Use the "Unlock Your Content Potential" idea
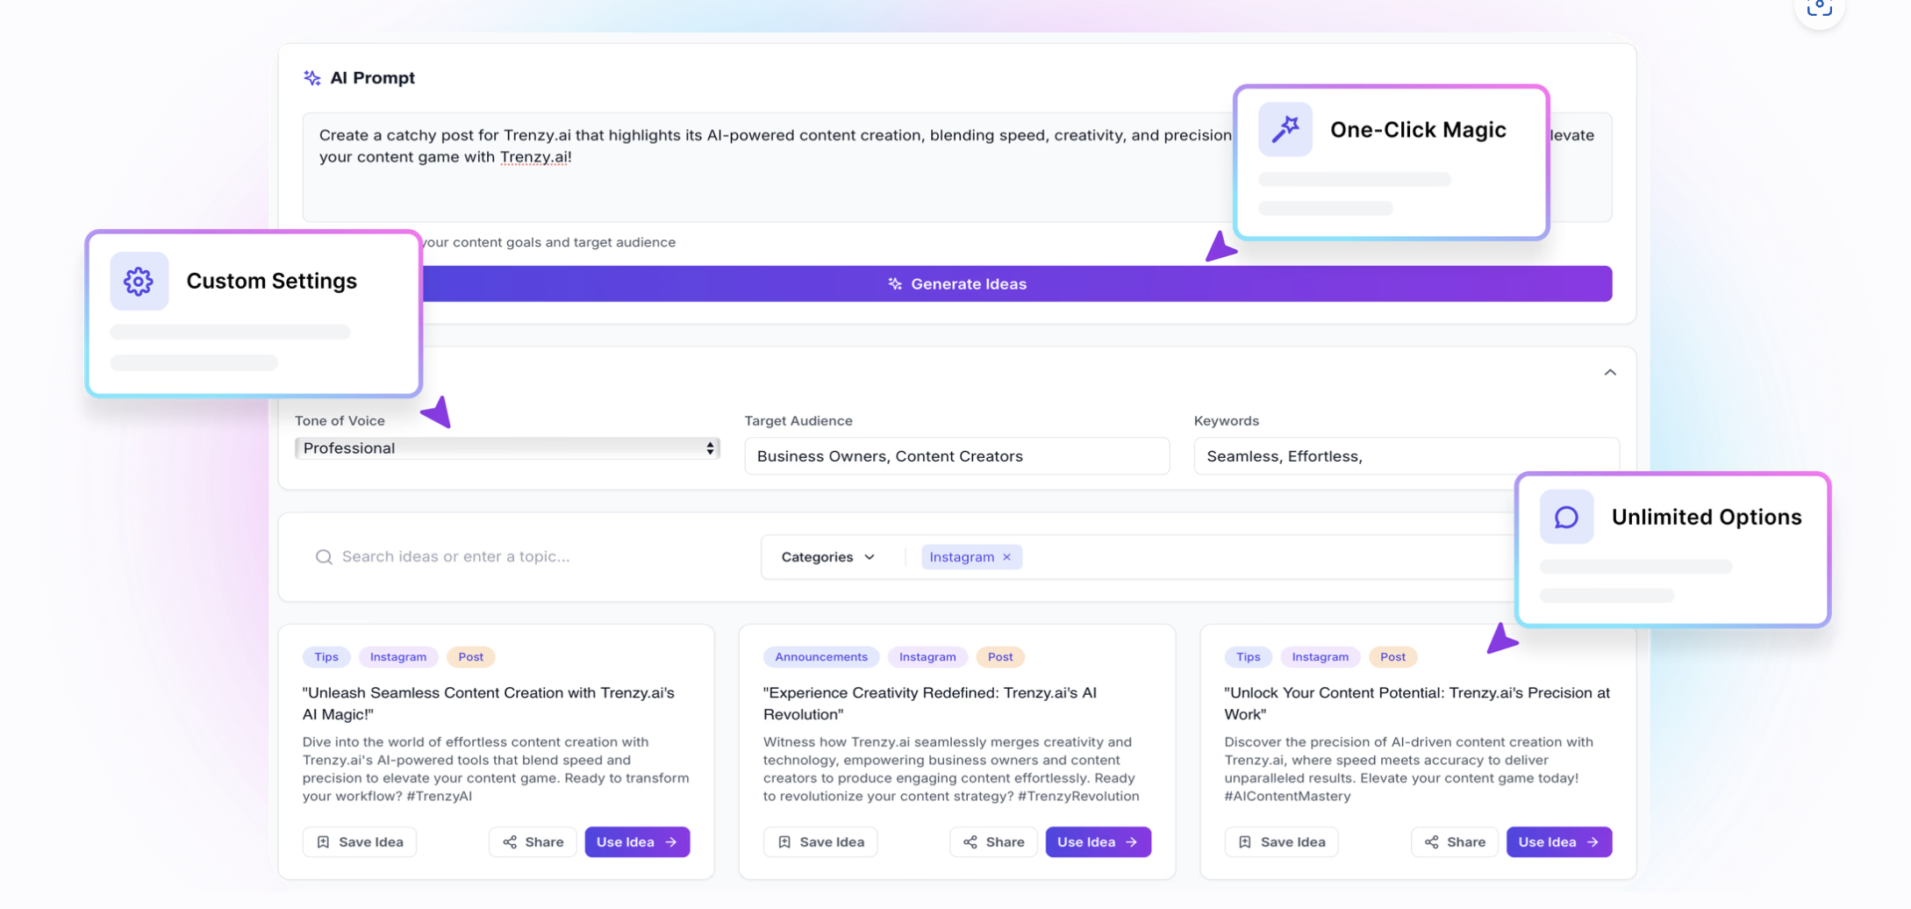This screenshot has width=1911, height=909. click(x=1559, y=842)
